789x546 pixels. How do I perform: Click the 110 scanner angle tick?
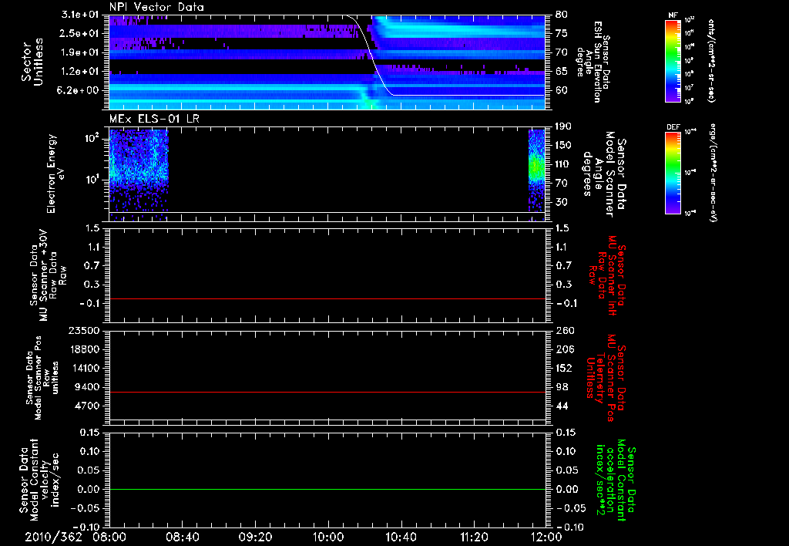(x=563, y=164)
